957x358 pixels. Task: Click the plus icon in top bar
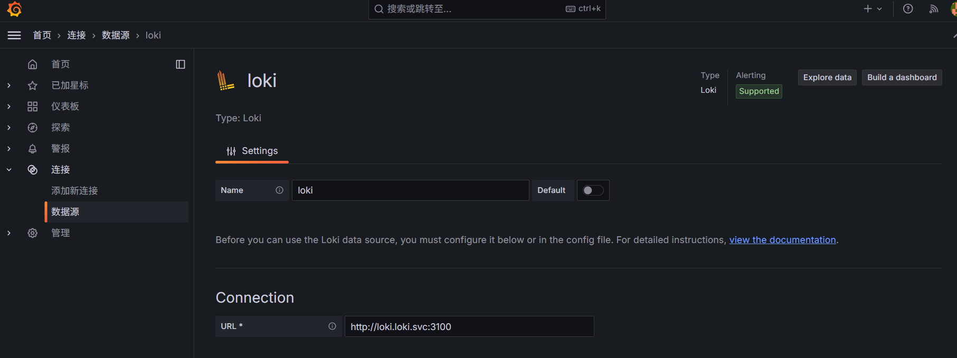coord(868,9)
